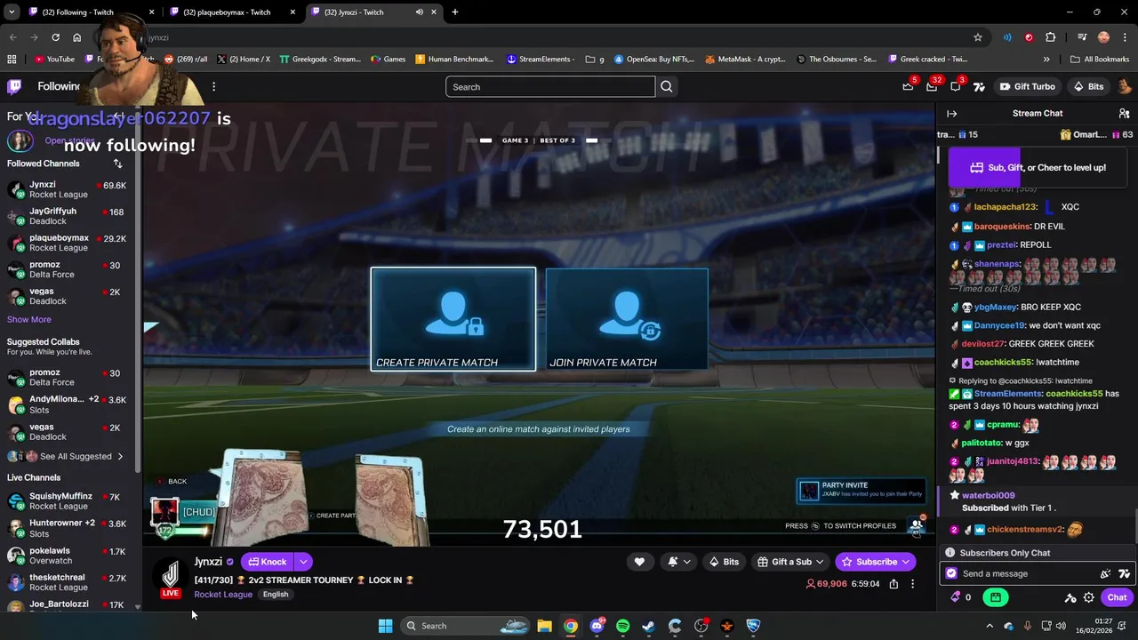Click the share icon below the stream
Screen dimensions: 1138x640
tap(894, 584)
